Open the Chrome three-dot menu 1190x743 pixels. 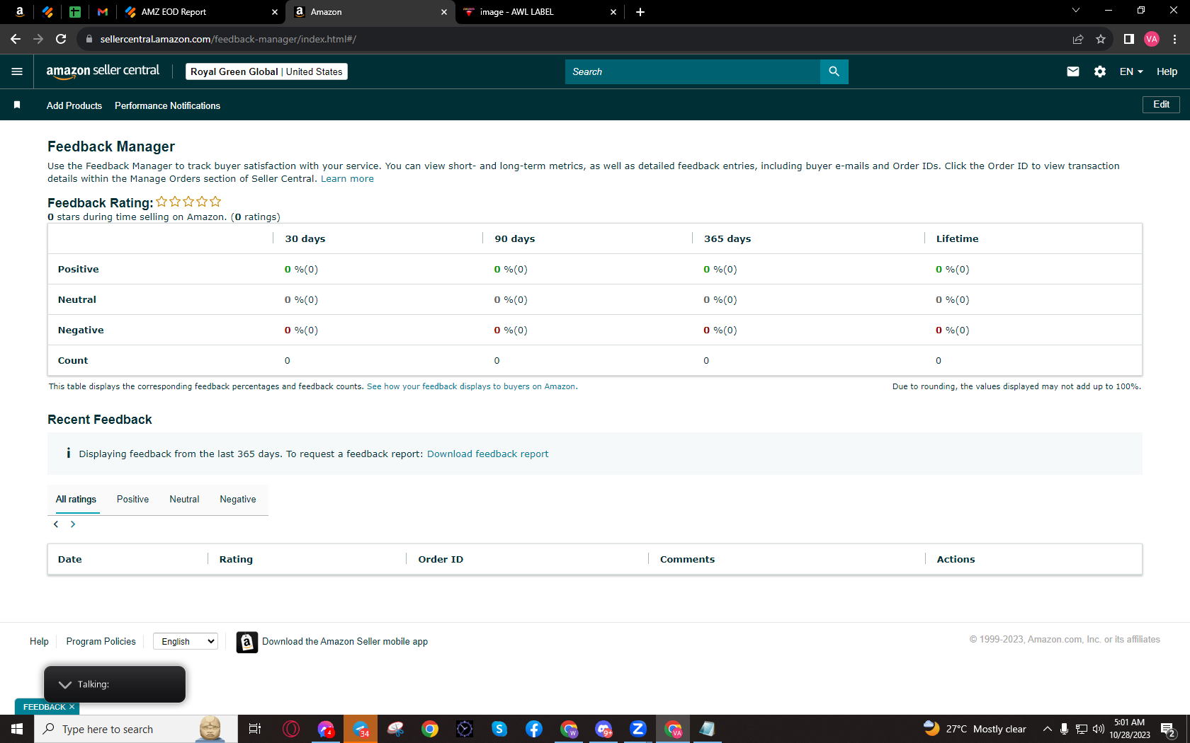1175,39
